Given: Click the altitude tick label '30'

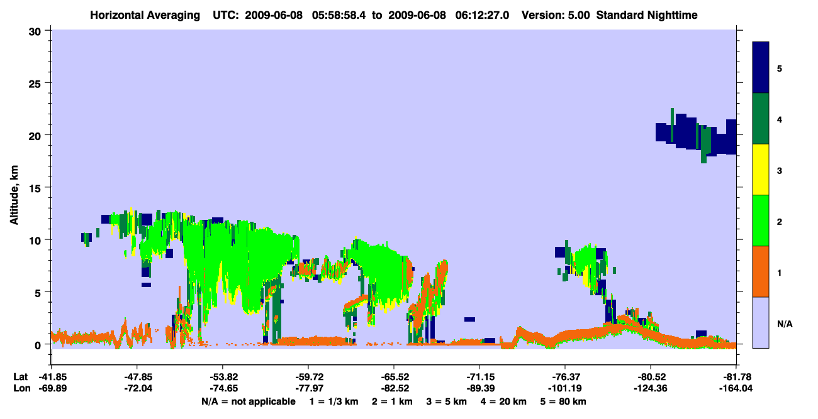Looking at the screenshot, I should coord(36,31).
